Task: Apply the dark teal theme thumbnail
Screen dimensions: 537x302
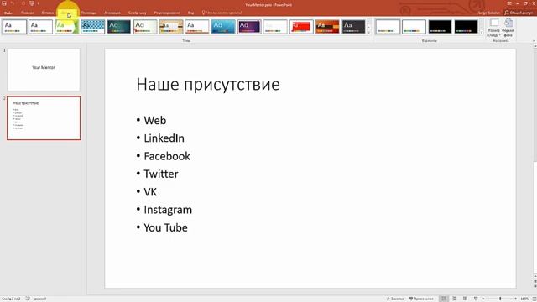Action: [x=119, y=27]
